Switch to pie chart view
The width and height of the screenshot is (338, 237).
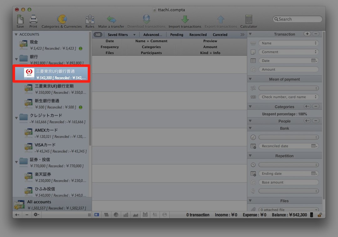[x=116, y=215]
